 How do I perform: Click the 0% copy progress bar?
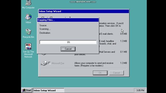click(68, 42)
